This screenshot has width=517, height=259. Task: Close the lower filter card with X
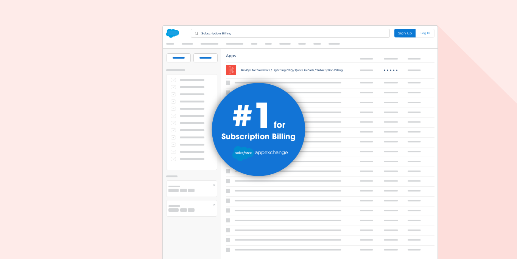214,205
